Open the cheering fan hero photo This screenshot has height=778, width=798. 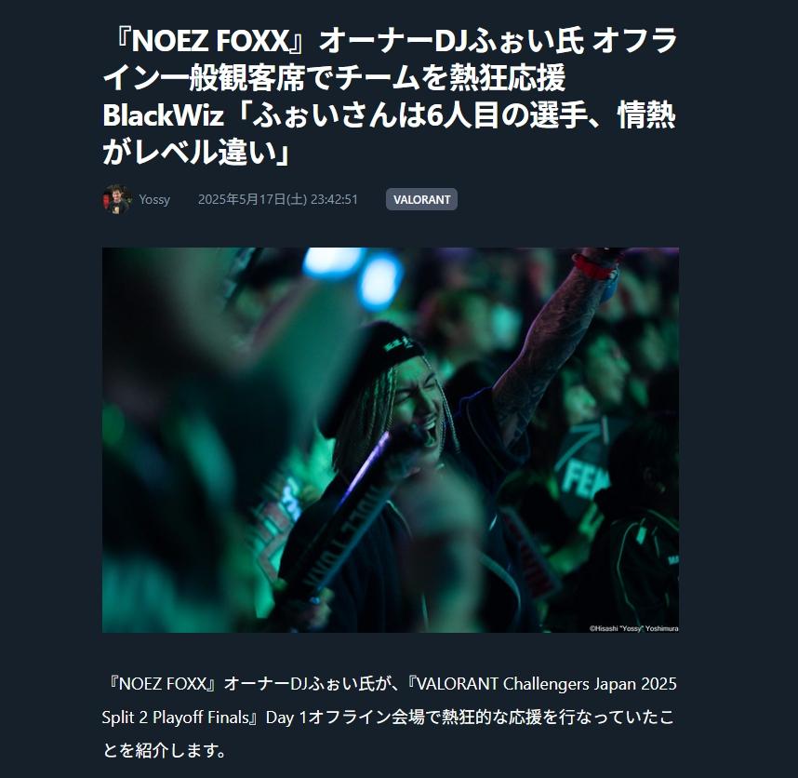391,440
